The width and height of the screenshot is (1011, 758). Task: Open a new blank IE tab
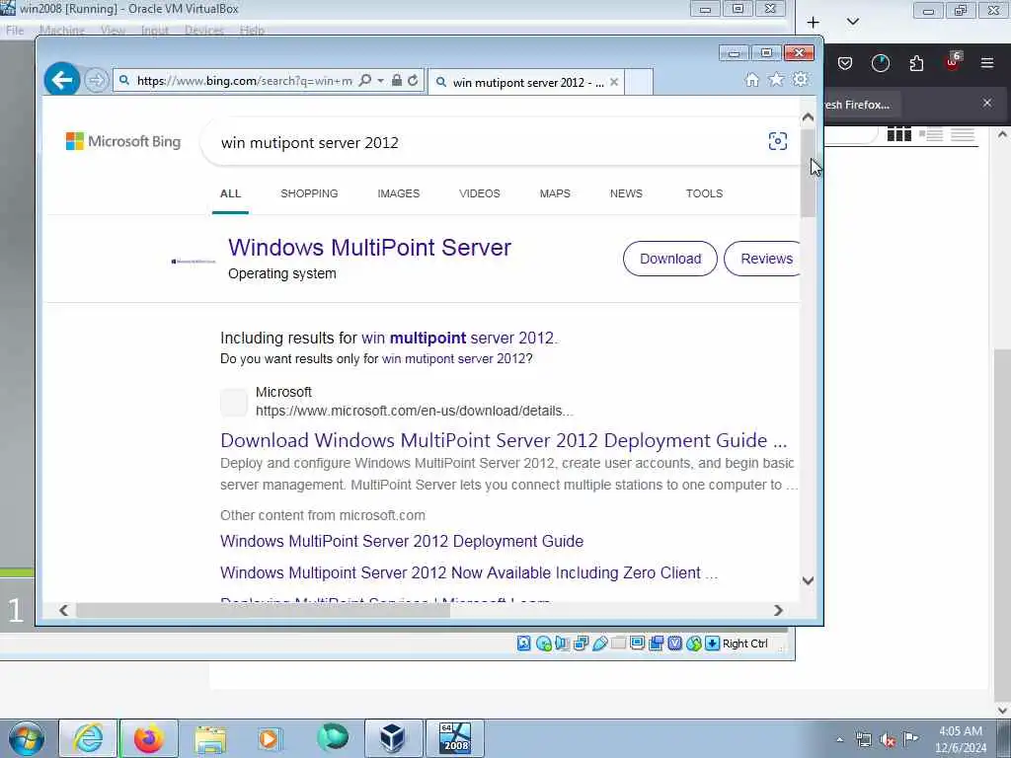639,82
